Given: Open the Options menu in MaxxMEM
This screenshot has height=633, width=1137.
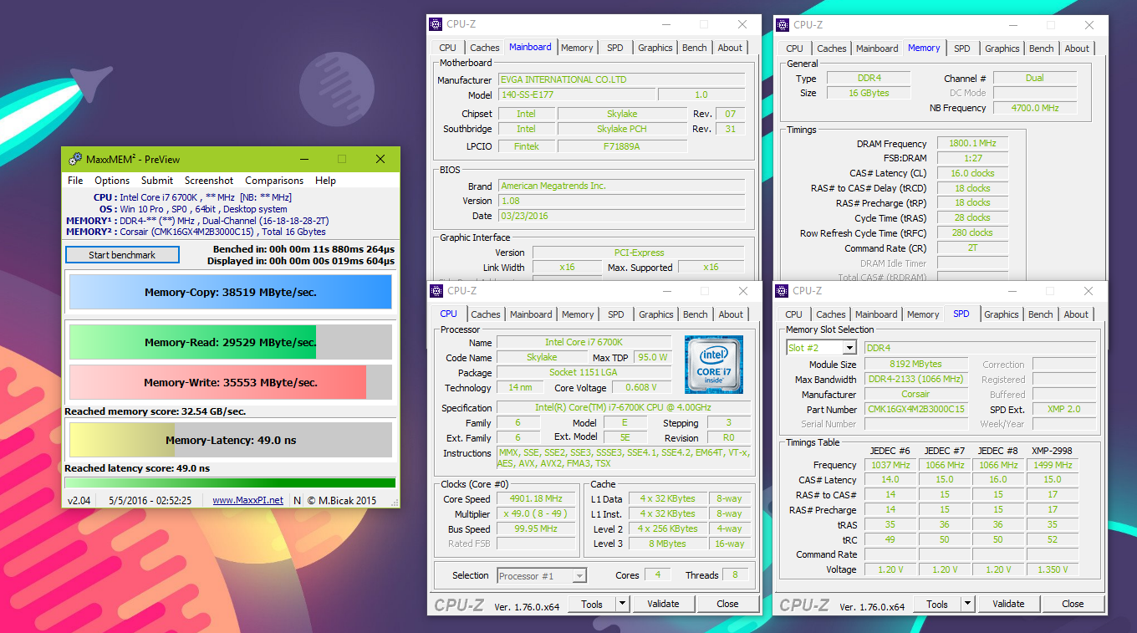Looking at the screenshot, I should coord(112,180).
